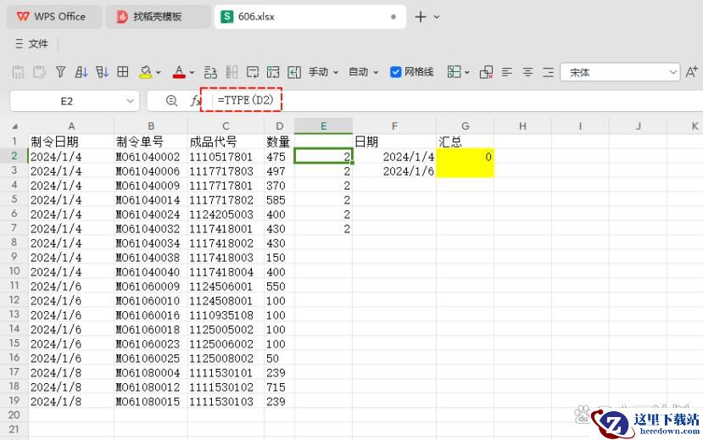Click cell B2 with M061040002

click(x=151, y=156)
